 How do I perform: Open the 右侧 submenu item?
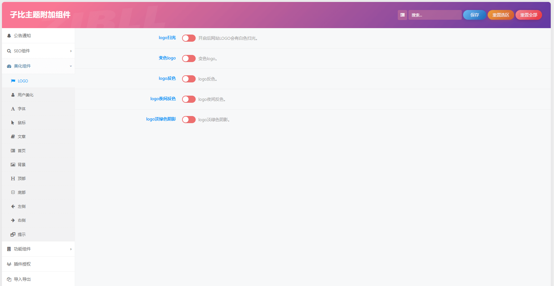[38, 220]
